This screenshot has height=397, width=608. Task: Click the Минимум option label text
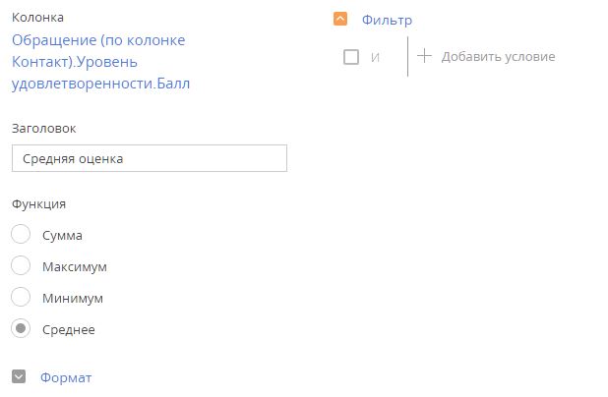coord(73,298)
